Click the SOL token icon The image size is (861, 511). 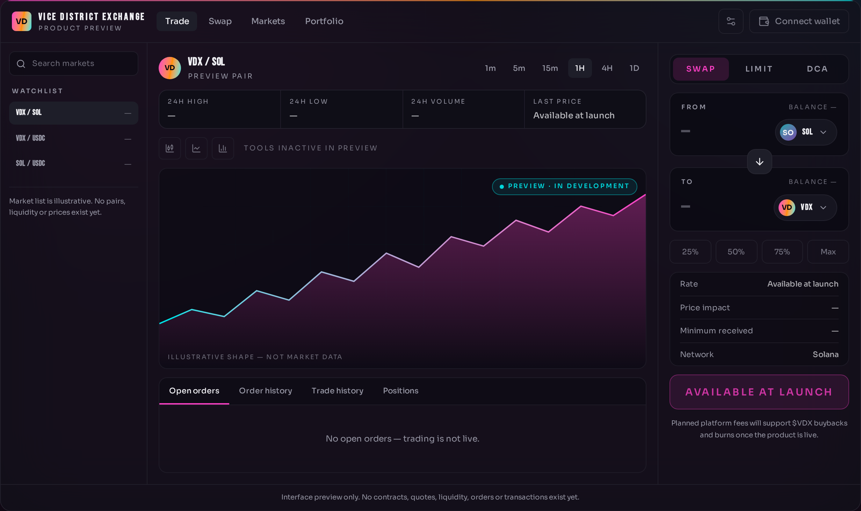click(x=788, y=132)
